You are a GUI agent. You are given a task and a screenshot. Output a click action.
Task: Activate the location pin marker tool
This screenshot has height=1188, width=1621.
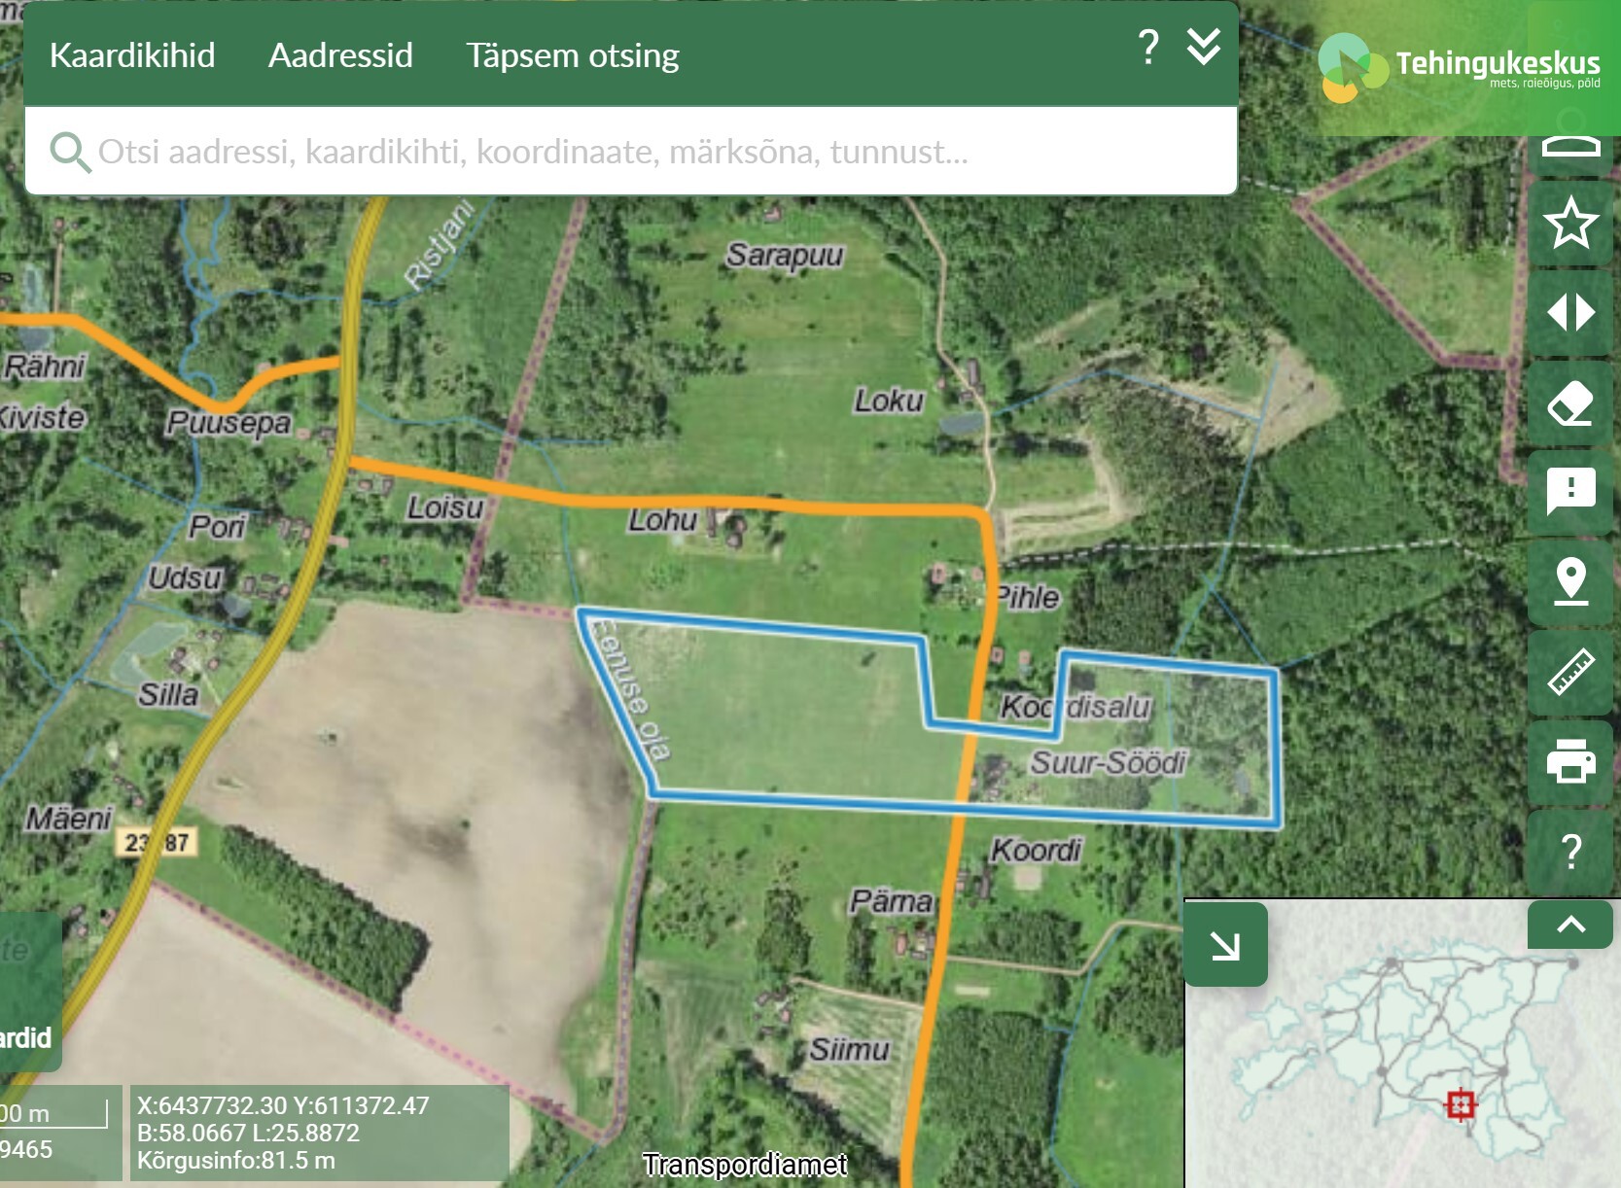1569,581
